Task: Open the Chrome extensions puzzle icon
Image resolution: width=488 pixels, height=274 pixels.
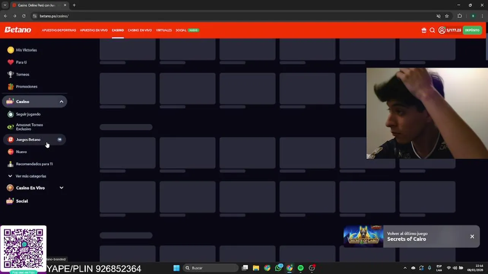Action: [459, 16]
